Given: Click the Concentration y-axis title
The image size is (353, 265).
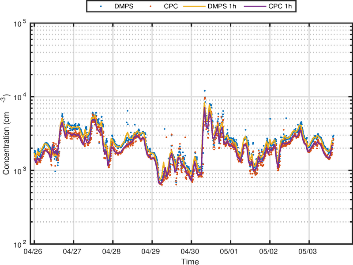Looking at the screenshot, I should click(6, 134).
